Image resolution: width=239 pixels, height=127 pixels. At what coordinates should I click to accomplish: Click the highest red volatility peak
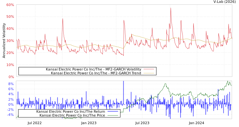(171, 8)
